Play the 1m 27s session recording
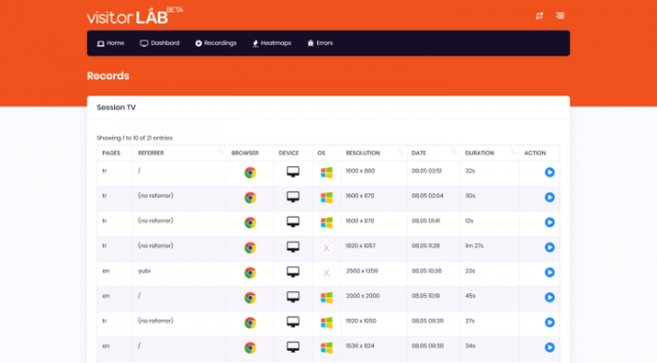The height and width of the screenshot is (363, 657). tap(549, 247)
